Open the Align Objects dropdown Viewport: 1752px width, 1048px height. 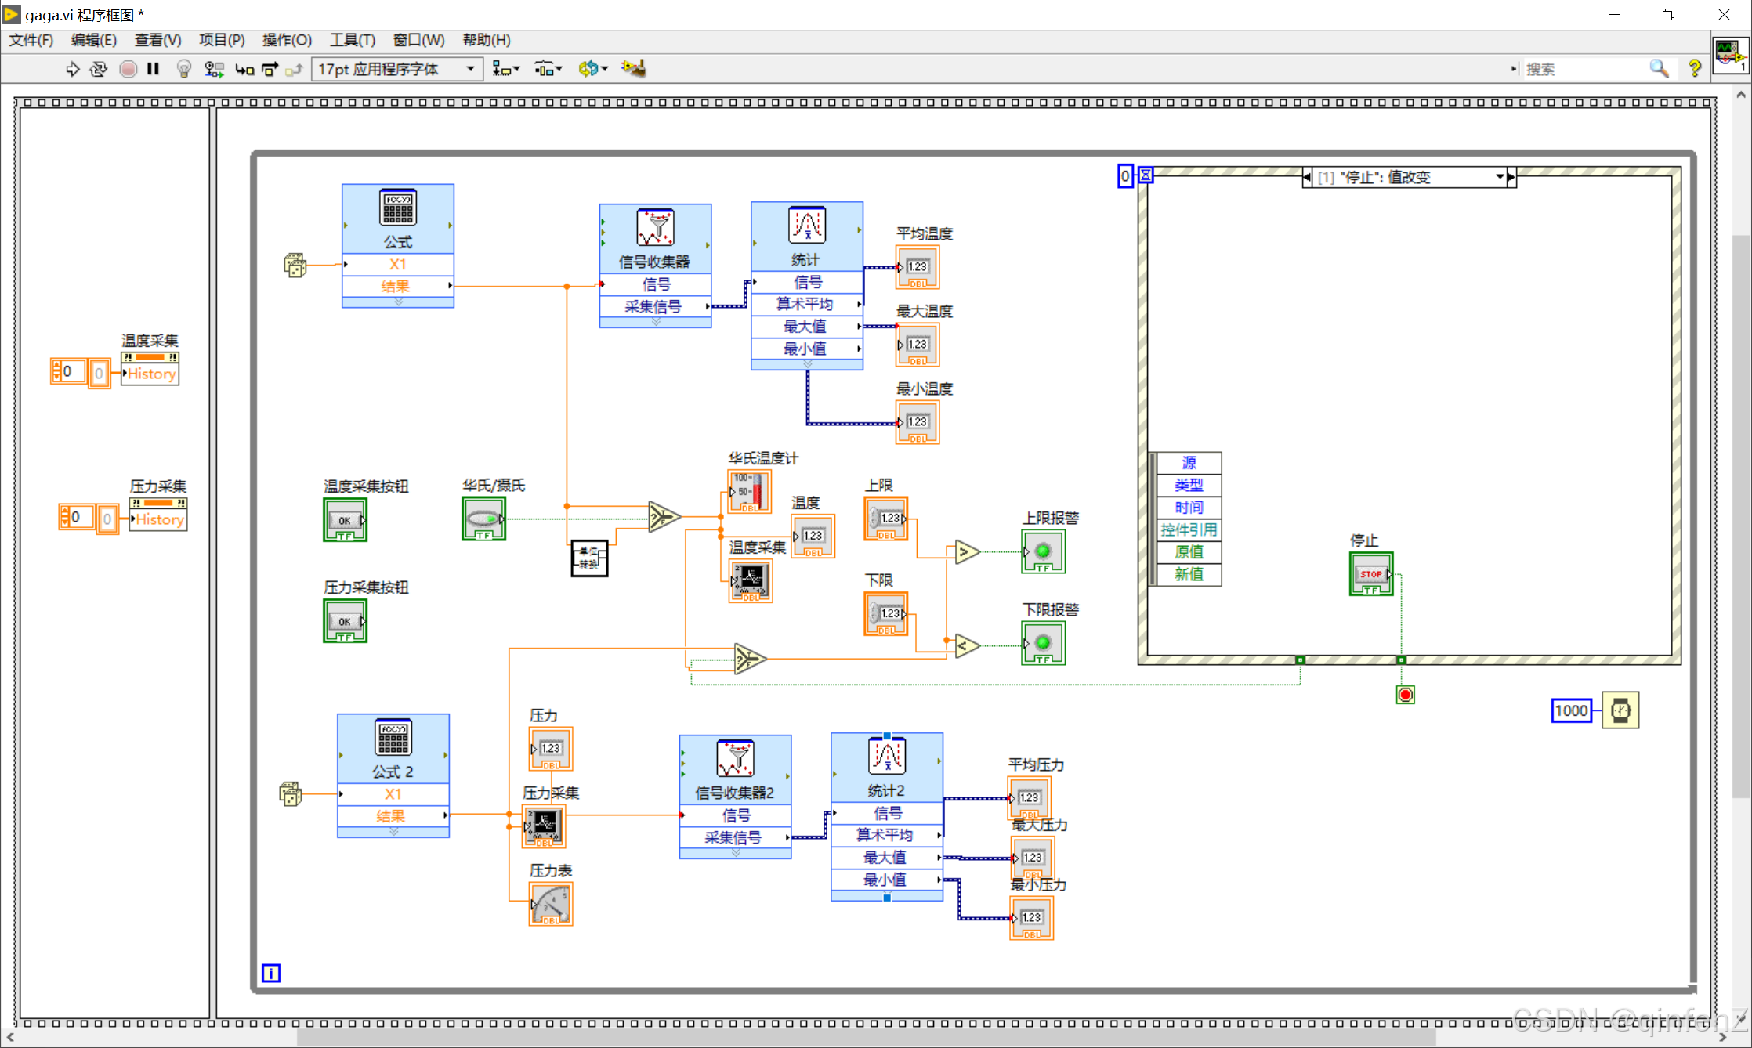point(505,69)
